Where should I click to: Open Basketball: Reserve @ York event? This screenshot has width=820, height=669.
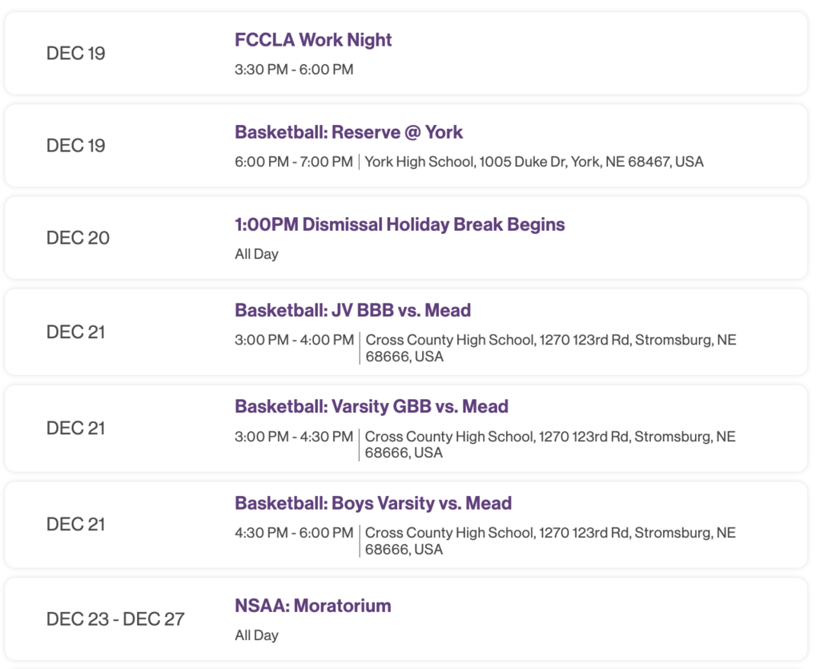click(x=348, y=132)
